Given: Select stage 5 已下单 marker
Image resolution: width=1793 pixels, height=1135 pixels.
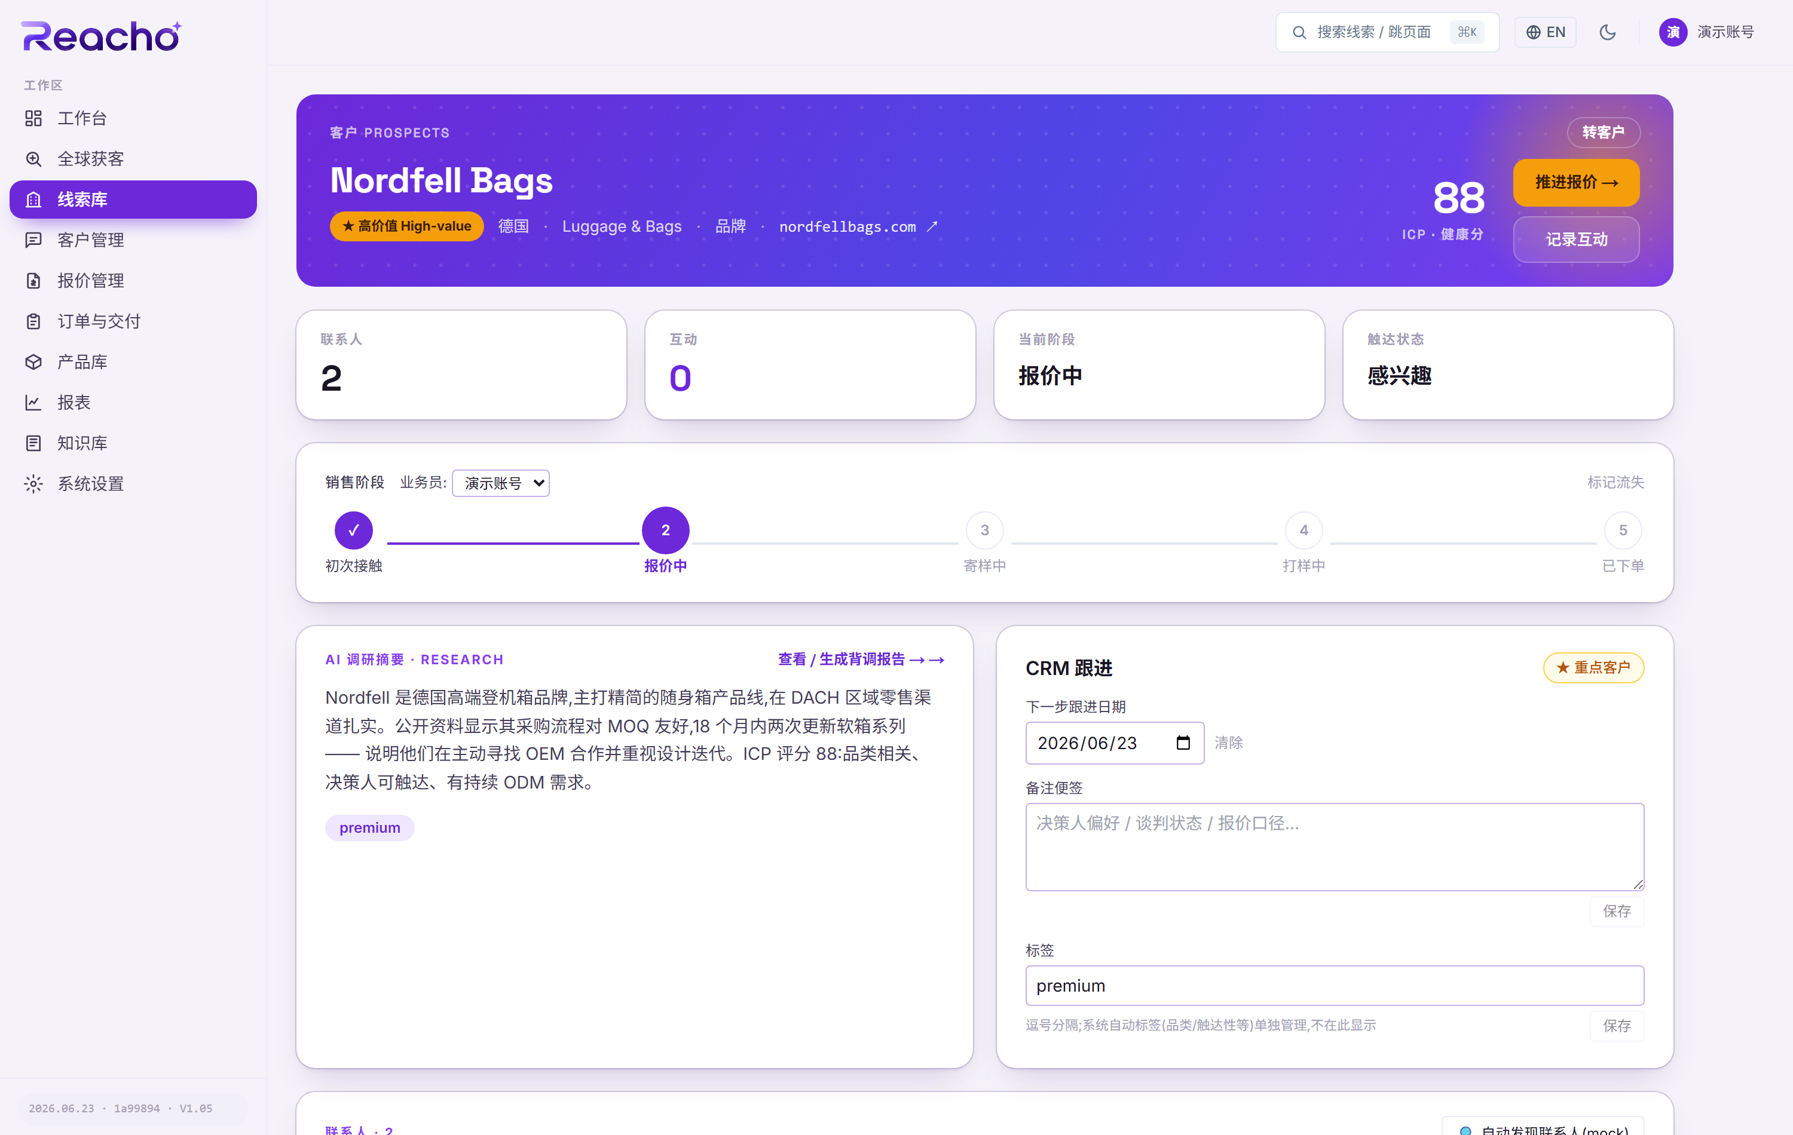Looking at the screenshot, I should tap(1623, 530).
